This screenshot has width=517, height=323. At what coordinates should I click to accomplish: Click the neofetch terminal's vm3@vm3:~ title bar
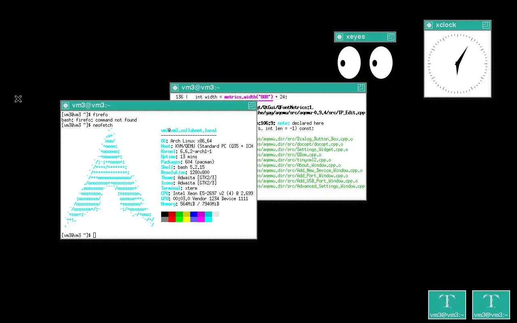coord(159,105)
